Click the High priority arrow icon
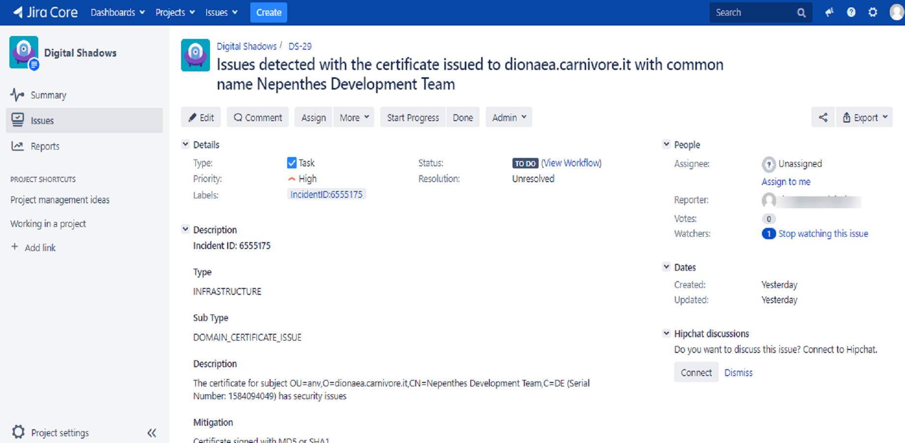 coord(292,179)
